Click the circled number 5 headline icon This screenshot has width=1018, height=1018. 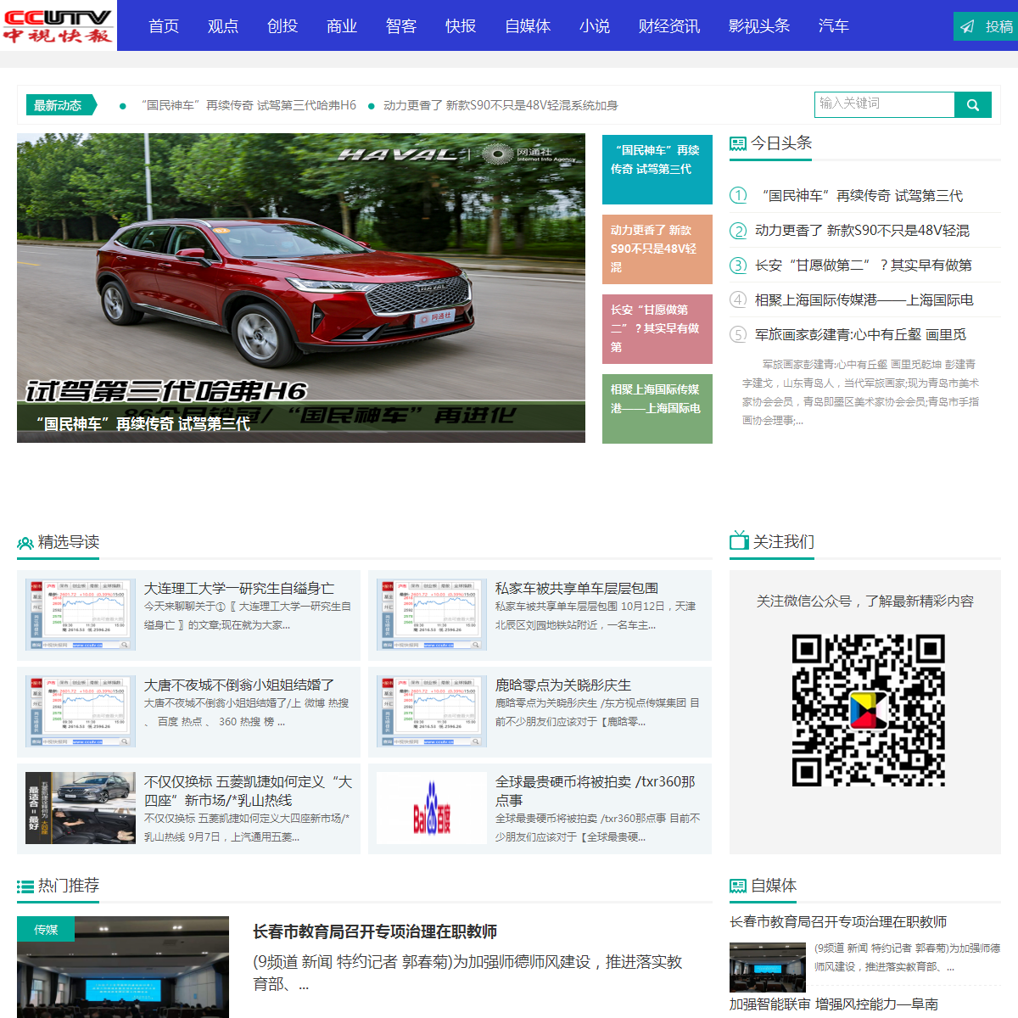click(738, 335)
